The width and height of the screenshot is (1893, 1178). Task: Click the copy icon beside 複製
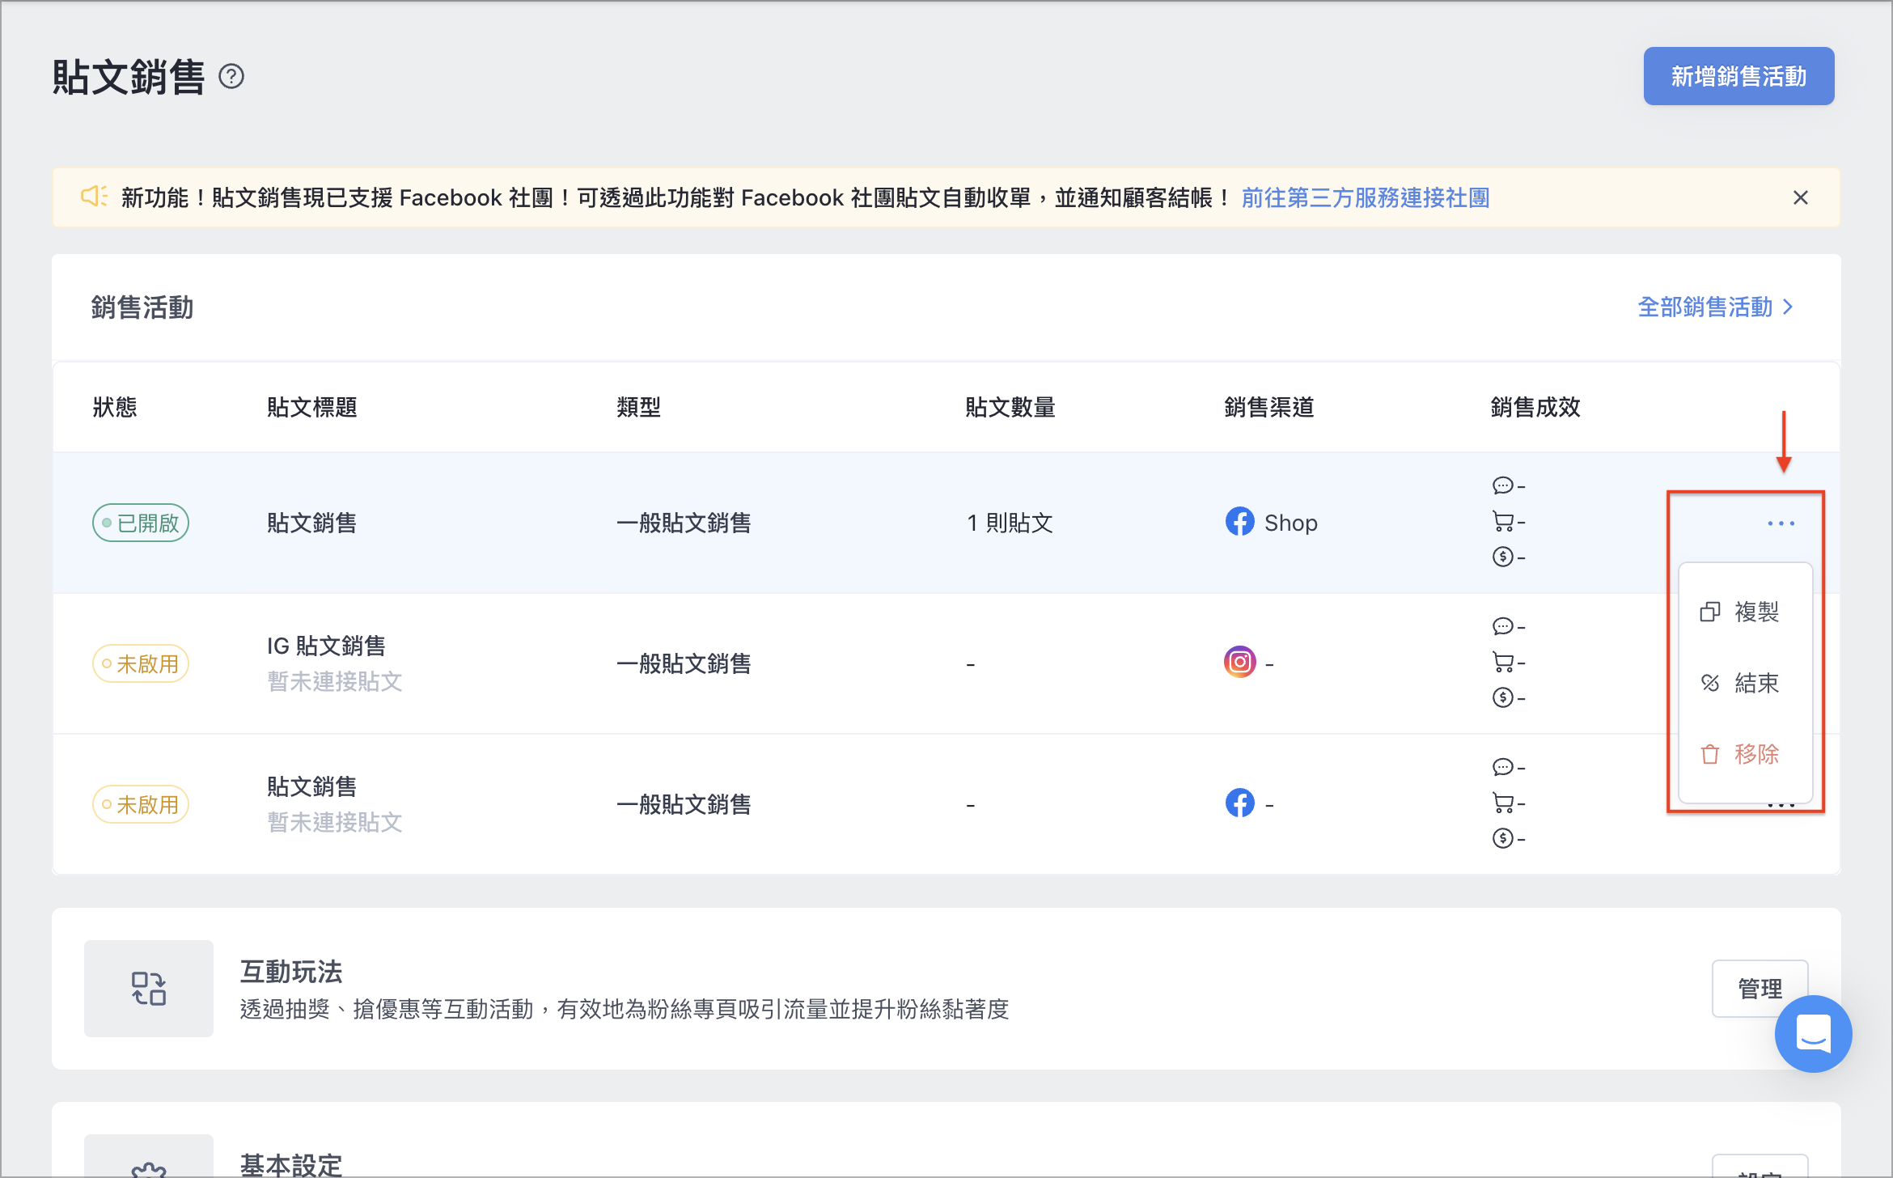[x=1709, y=612]
